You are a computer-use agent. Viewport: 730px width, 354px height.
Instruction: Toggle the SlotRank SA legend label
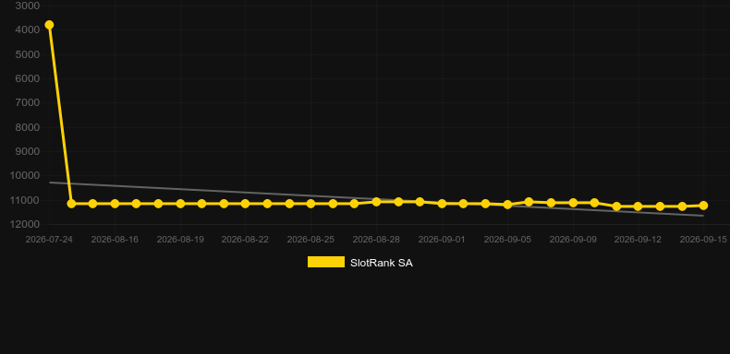(382, 263)
